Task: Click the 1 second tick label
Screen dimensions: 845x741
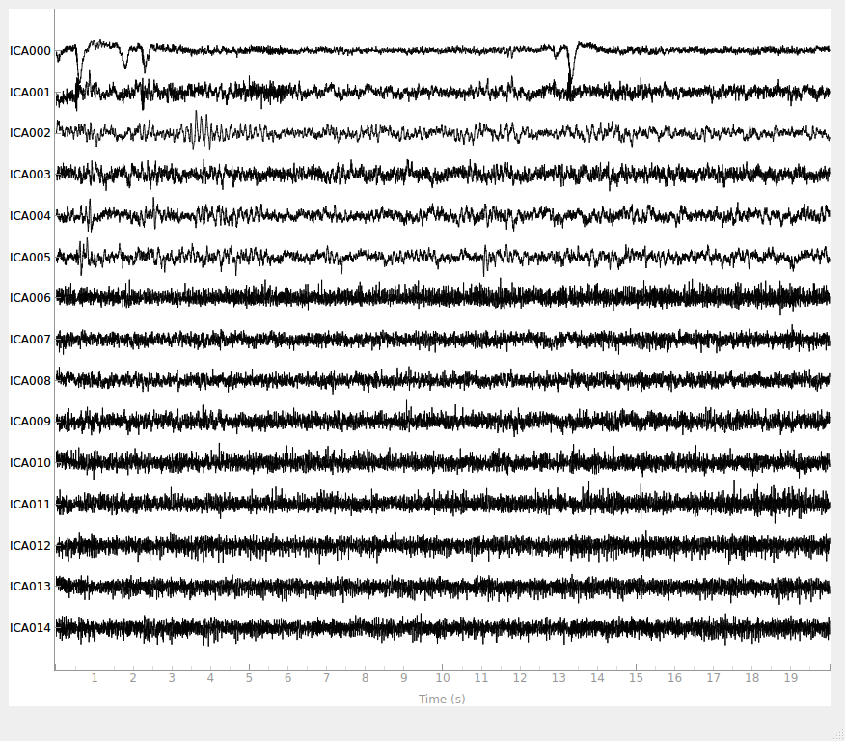Action: click(95, 678)
